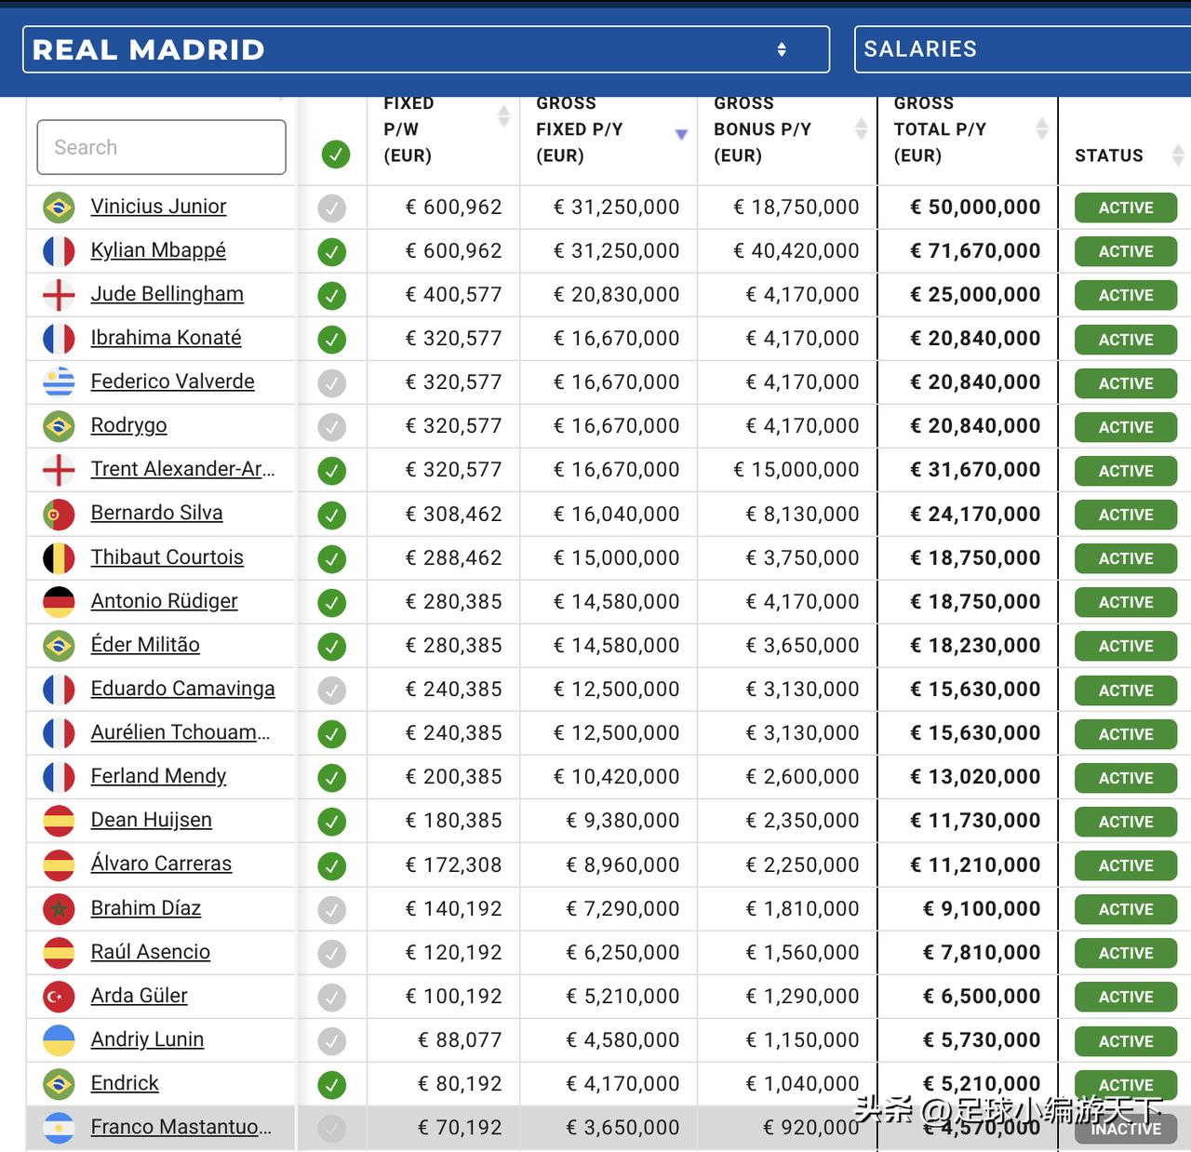The height and width of the screenshot is (1152, 1191).
Task: Click Brahim Díaz's € 1,810,000 bonus
Action: tap(802, 909)
